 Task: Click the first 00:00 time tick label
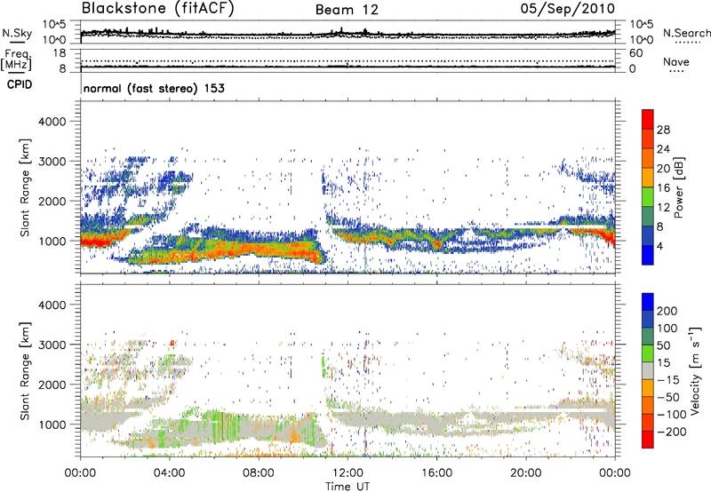pyautogui.click(x=81, y=473)
